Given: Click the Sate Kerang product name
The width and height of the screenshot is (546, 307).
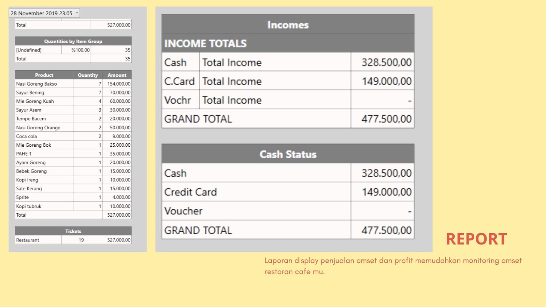Looking at the screenshot, I should [x=29, y=189].
